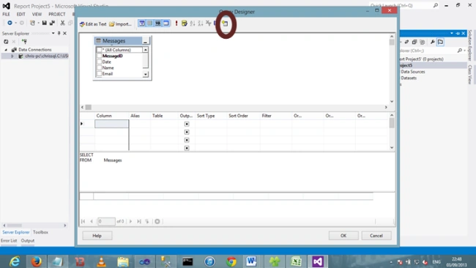Click the Import... button

tap(121, 24)
